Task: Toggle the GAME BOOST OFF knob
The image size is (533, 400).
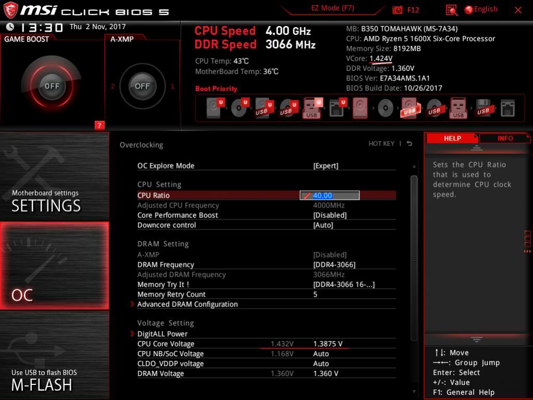Action: 52,86
